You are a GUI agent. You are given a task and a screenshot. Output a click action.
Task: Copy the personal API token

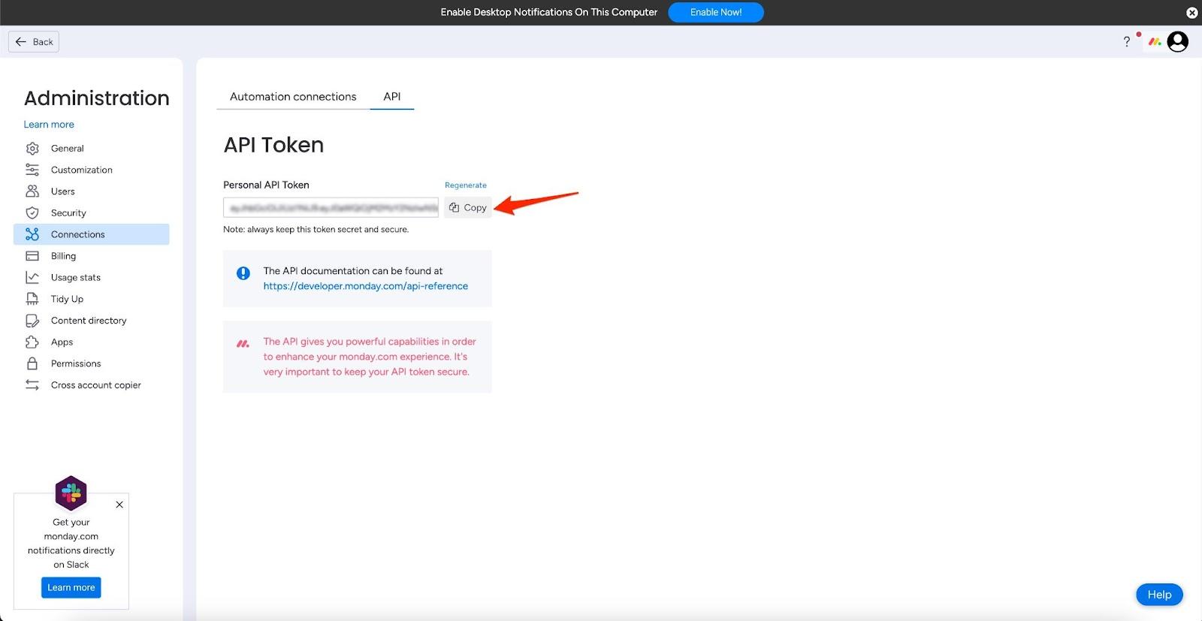[468, 208]
